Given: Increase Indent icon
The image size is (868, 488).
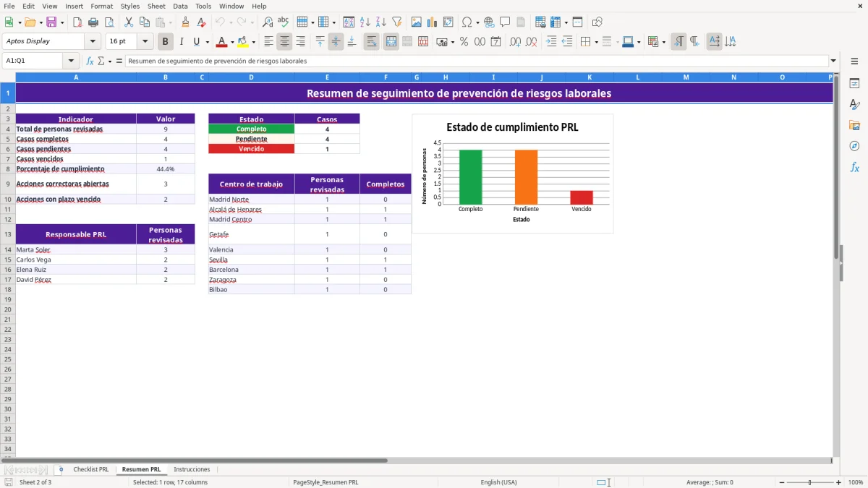Looking at the screenshot, I should pos(551,42).
